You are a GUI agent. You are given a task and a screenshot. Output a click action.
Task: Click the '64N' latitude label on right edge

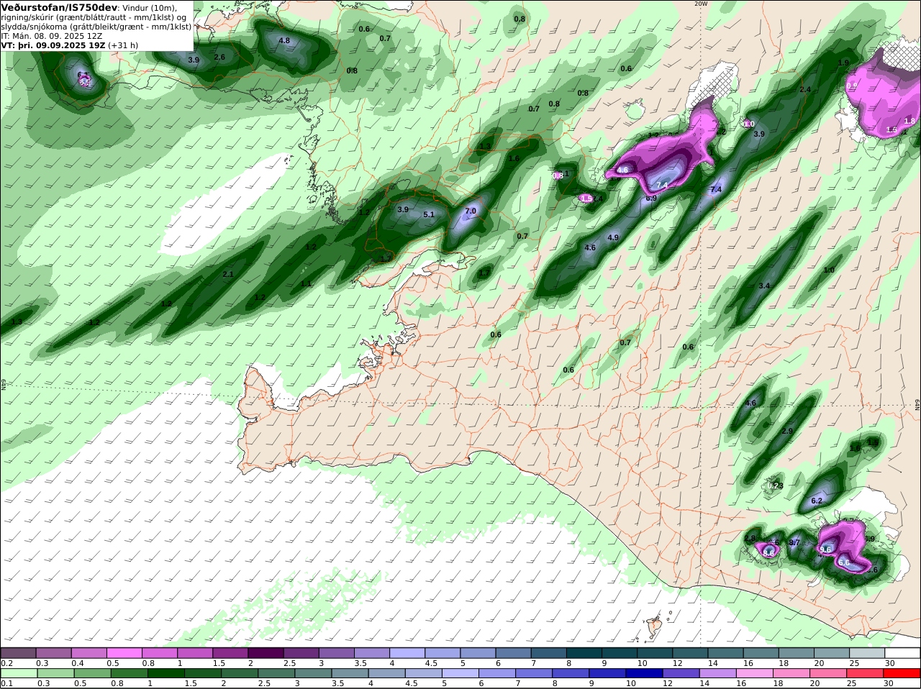coord(917,405)
